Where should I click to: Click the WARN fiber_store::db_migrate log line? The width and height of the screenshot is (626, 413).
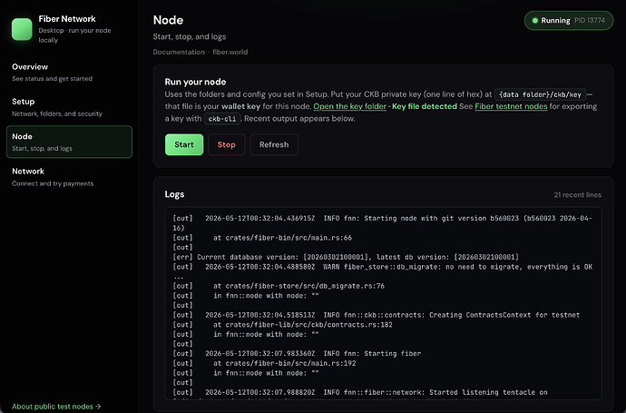point(383,271)
